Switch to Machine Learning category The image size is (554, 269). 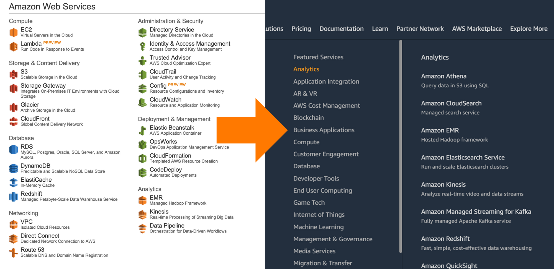[x=318, y=227]
